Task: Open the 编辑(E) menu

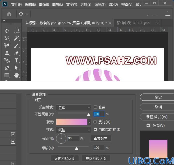Action: click(30, 5)
